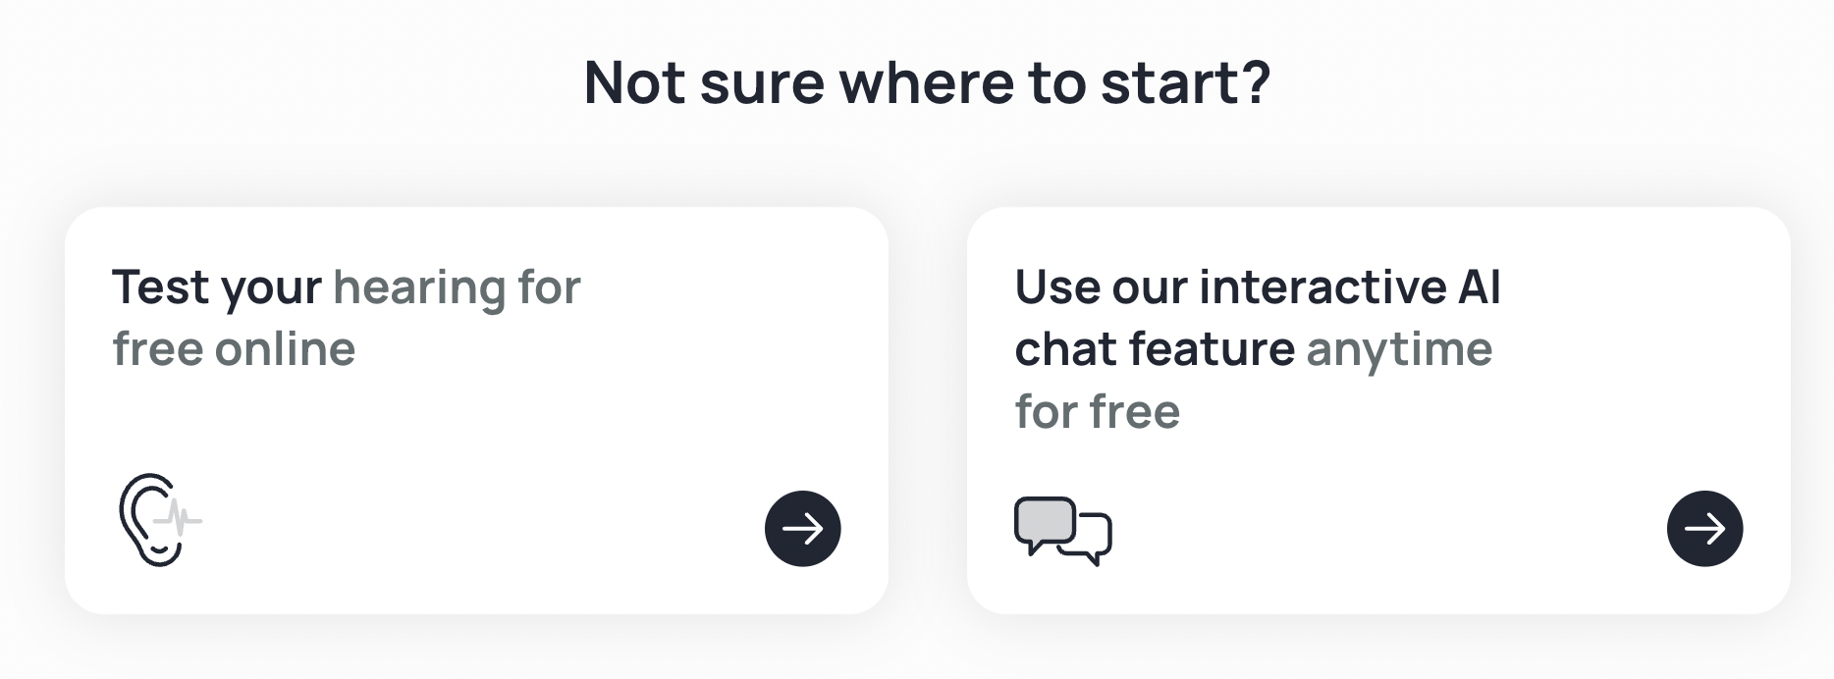Screen dimensions: 1834x679
Task: Click the "interactive AI" words
Action: [x=1350, y=287]
